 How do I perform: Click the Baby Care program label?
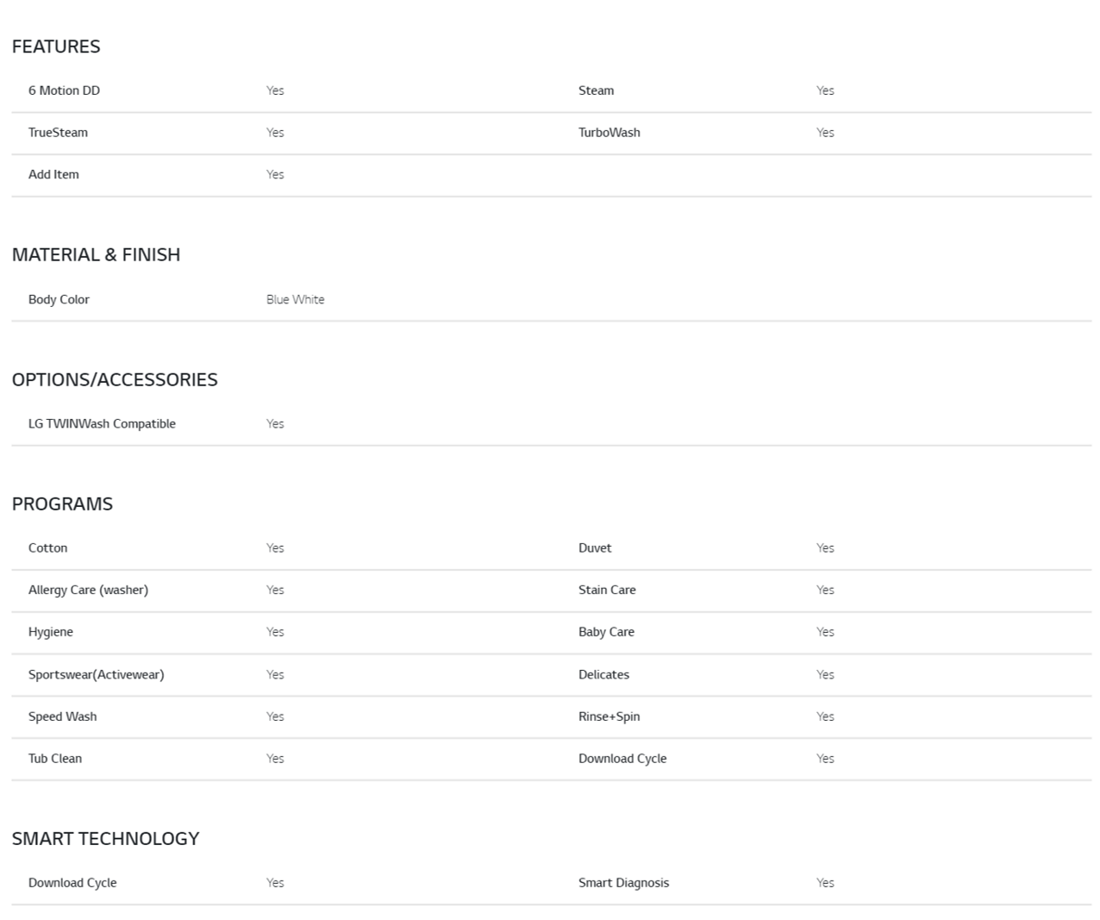coord(606,632)
